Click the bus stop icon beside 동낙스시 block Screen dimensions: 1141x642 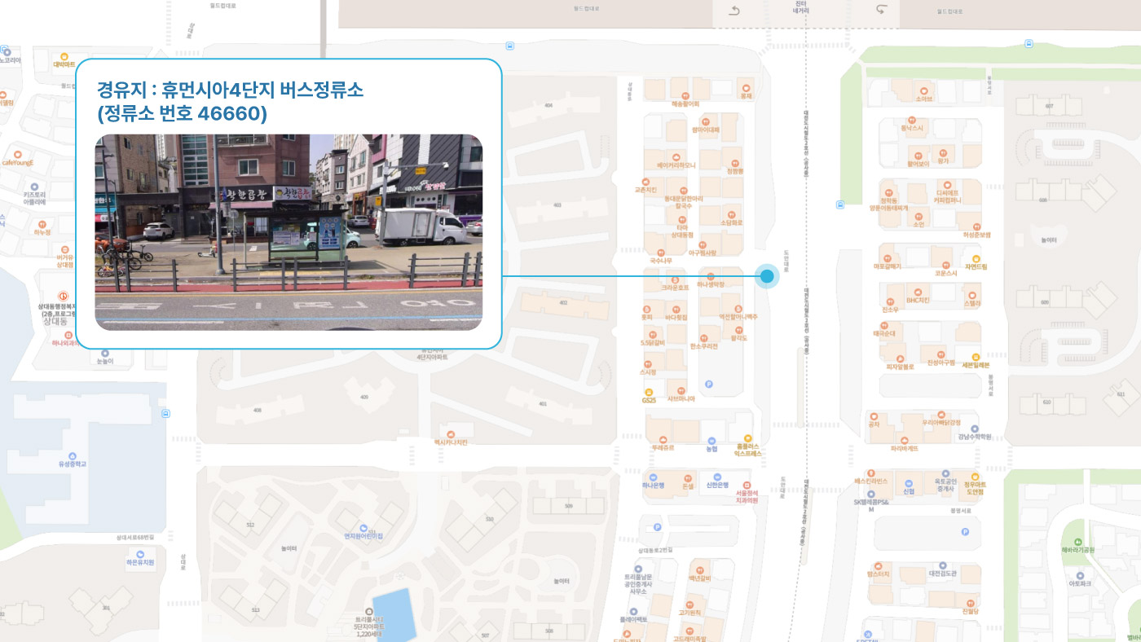point(840,204)
